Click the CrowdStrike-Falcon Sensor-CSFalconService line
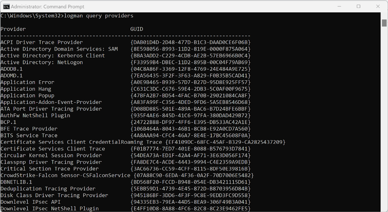 [65, 175]
